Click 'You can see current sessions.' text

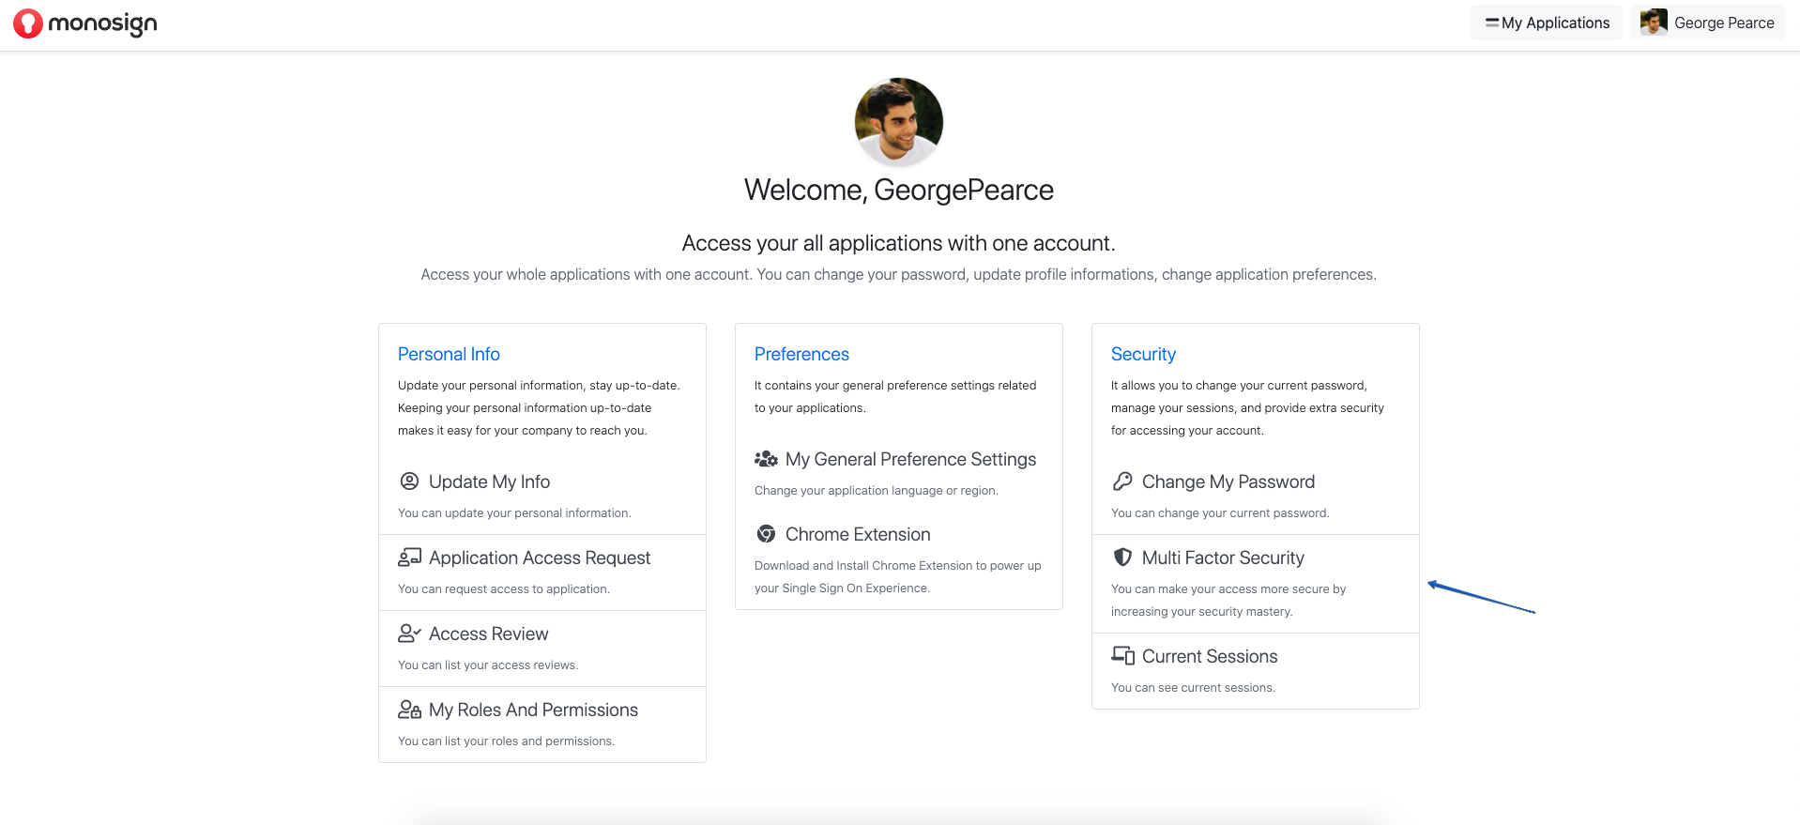1193,688
